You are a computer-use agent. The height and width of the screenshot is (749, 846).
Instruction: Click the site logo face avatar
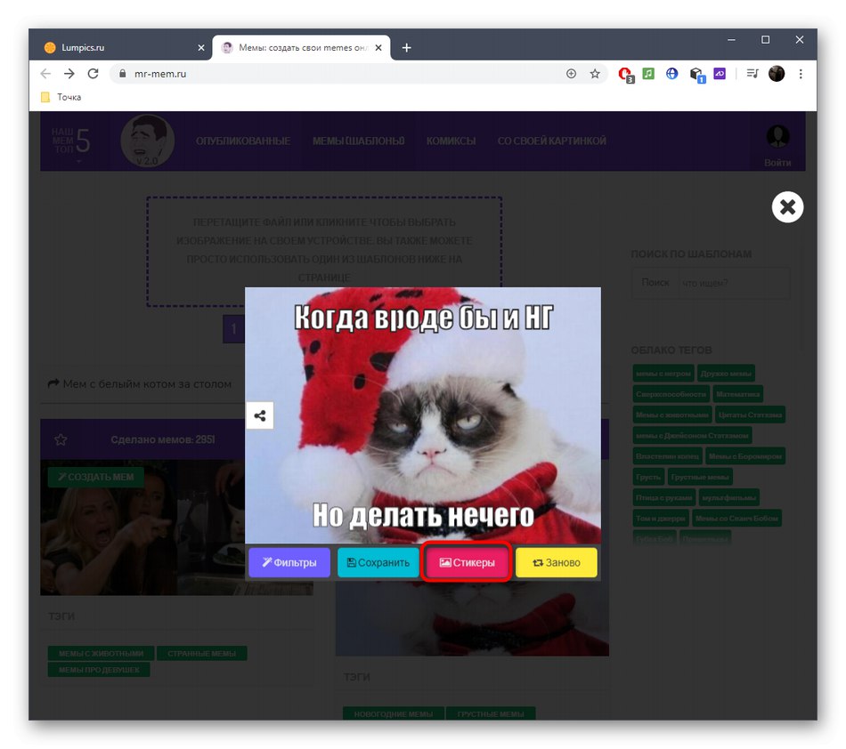coord(147,141)
